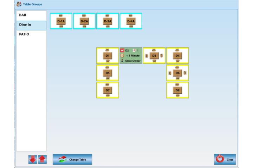Screen dimensions: 253x168
Task: Open table D-2A
Action: [84, 21]
